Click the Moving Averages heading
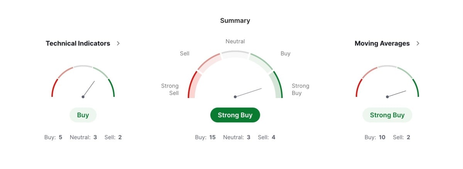The width and height of the screenshot is (463, 169). 382,44
